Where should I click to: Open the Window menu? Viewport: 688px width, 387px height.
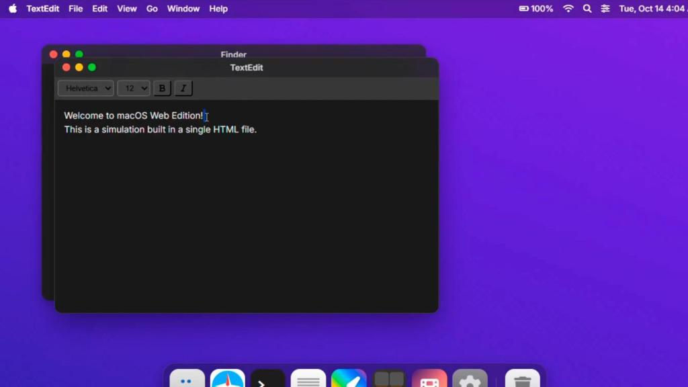(183, 9)
